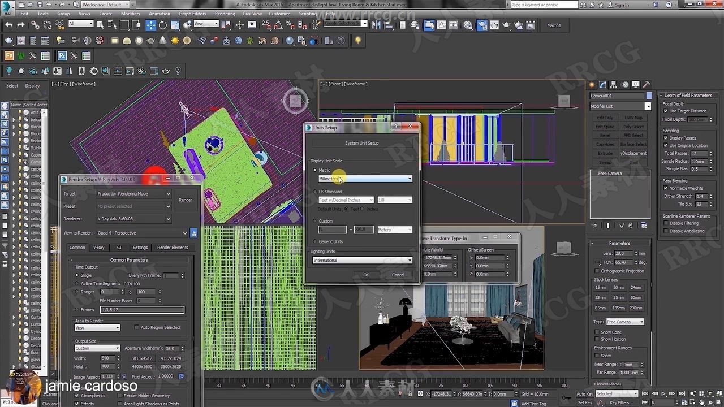Enable Orthographic Projection checkbox

(x=597, y=271)
